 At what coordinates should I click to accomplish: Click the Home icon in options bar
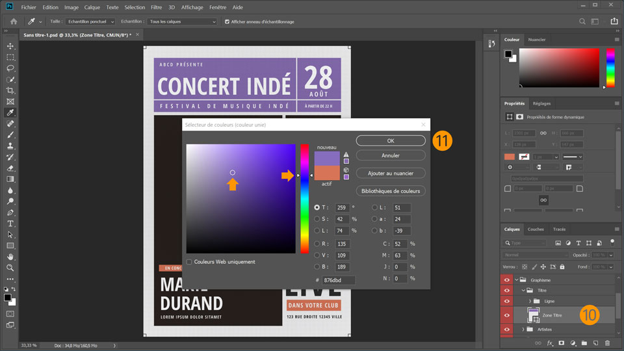pyautogui.click(x=14, y=21)
